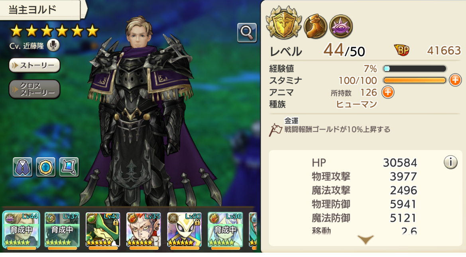Expand stats list with the down chevron
The image size is (466, 257).
coord(366,239)
